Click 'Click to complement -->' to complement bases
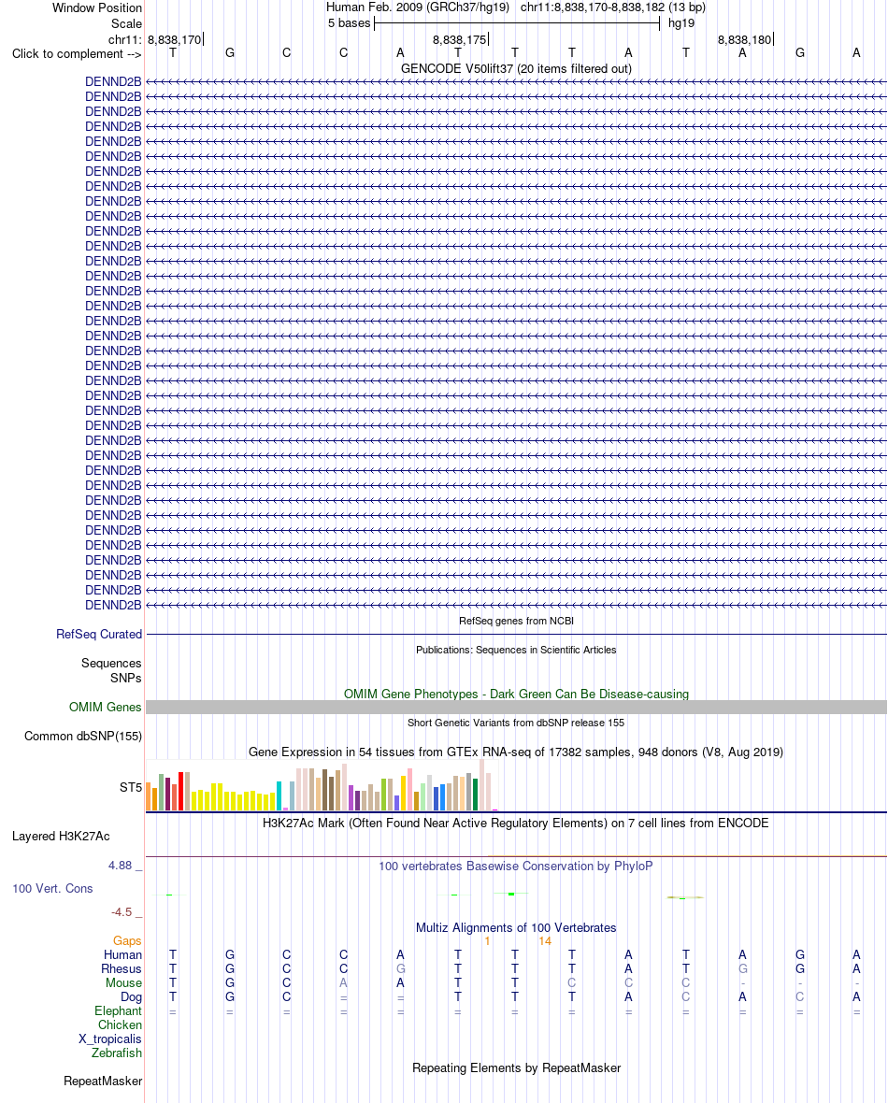Image resolution: width=888 pixels, height=1103 pixels. click(x=77, y=53)
